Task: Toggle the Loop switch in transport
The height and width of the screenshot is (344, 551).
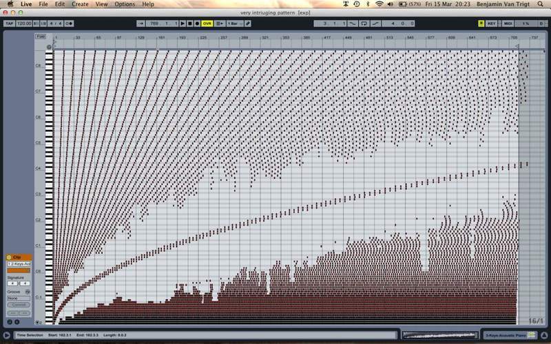Action: pos(364,23)
